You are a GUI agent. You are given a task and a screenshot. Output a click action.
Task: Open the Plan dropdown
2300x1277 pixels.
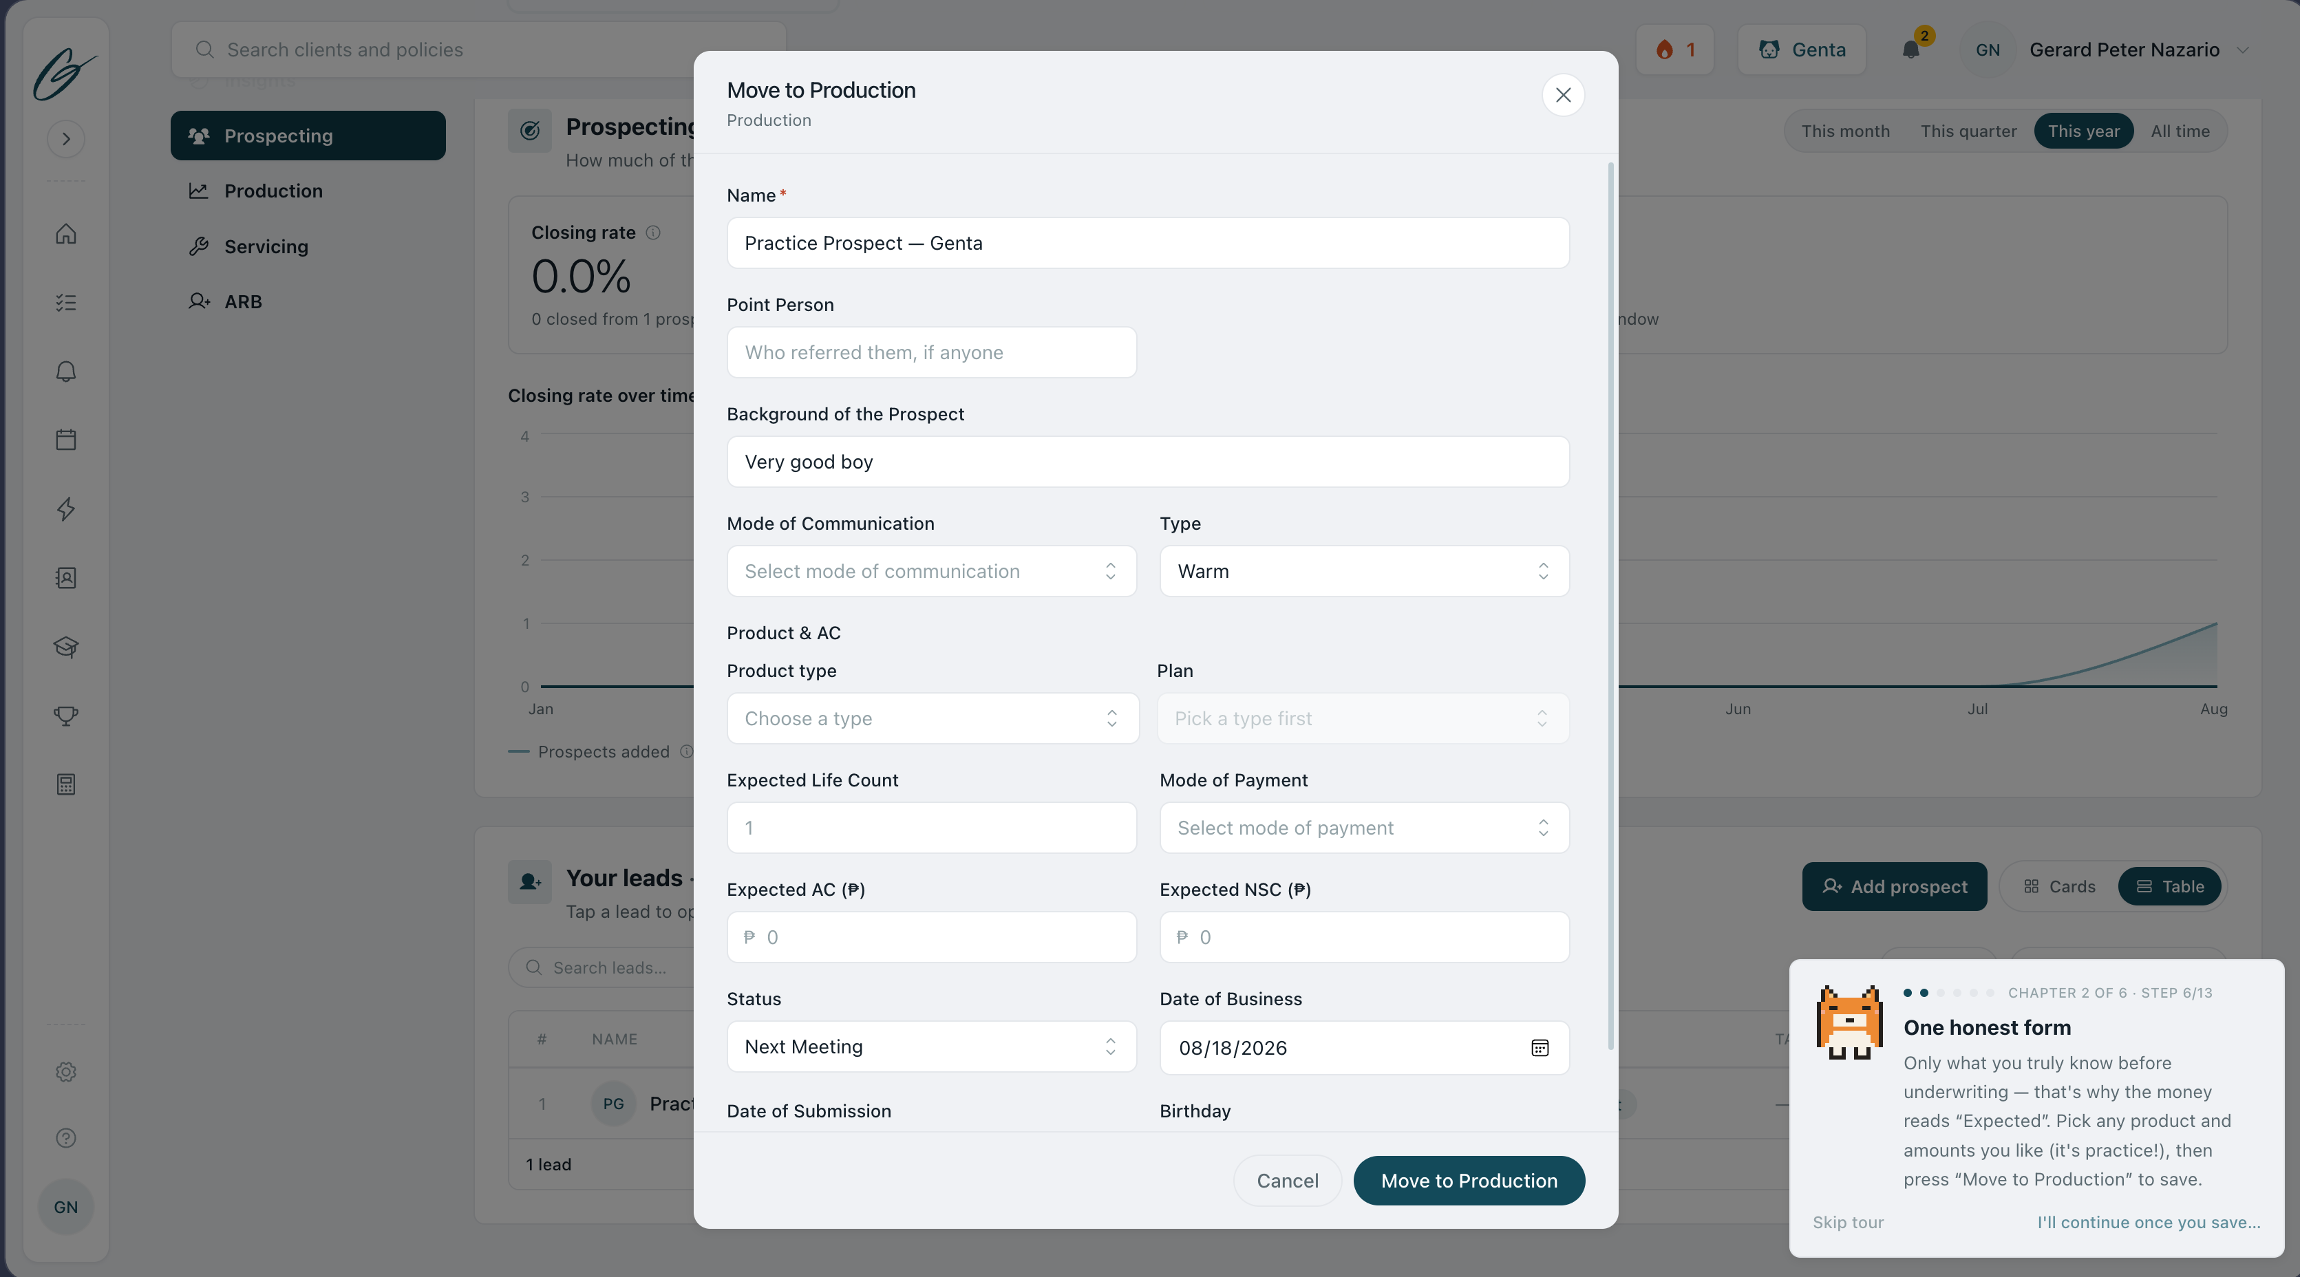pos(1363,718)
